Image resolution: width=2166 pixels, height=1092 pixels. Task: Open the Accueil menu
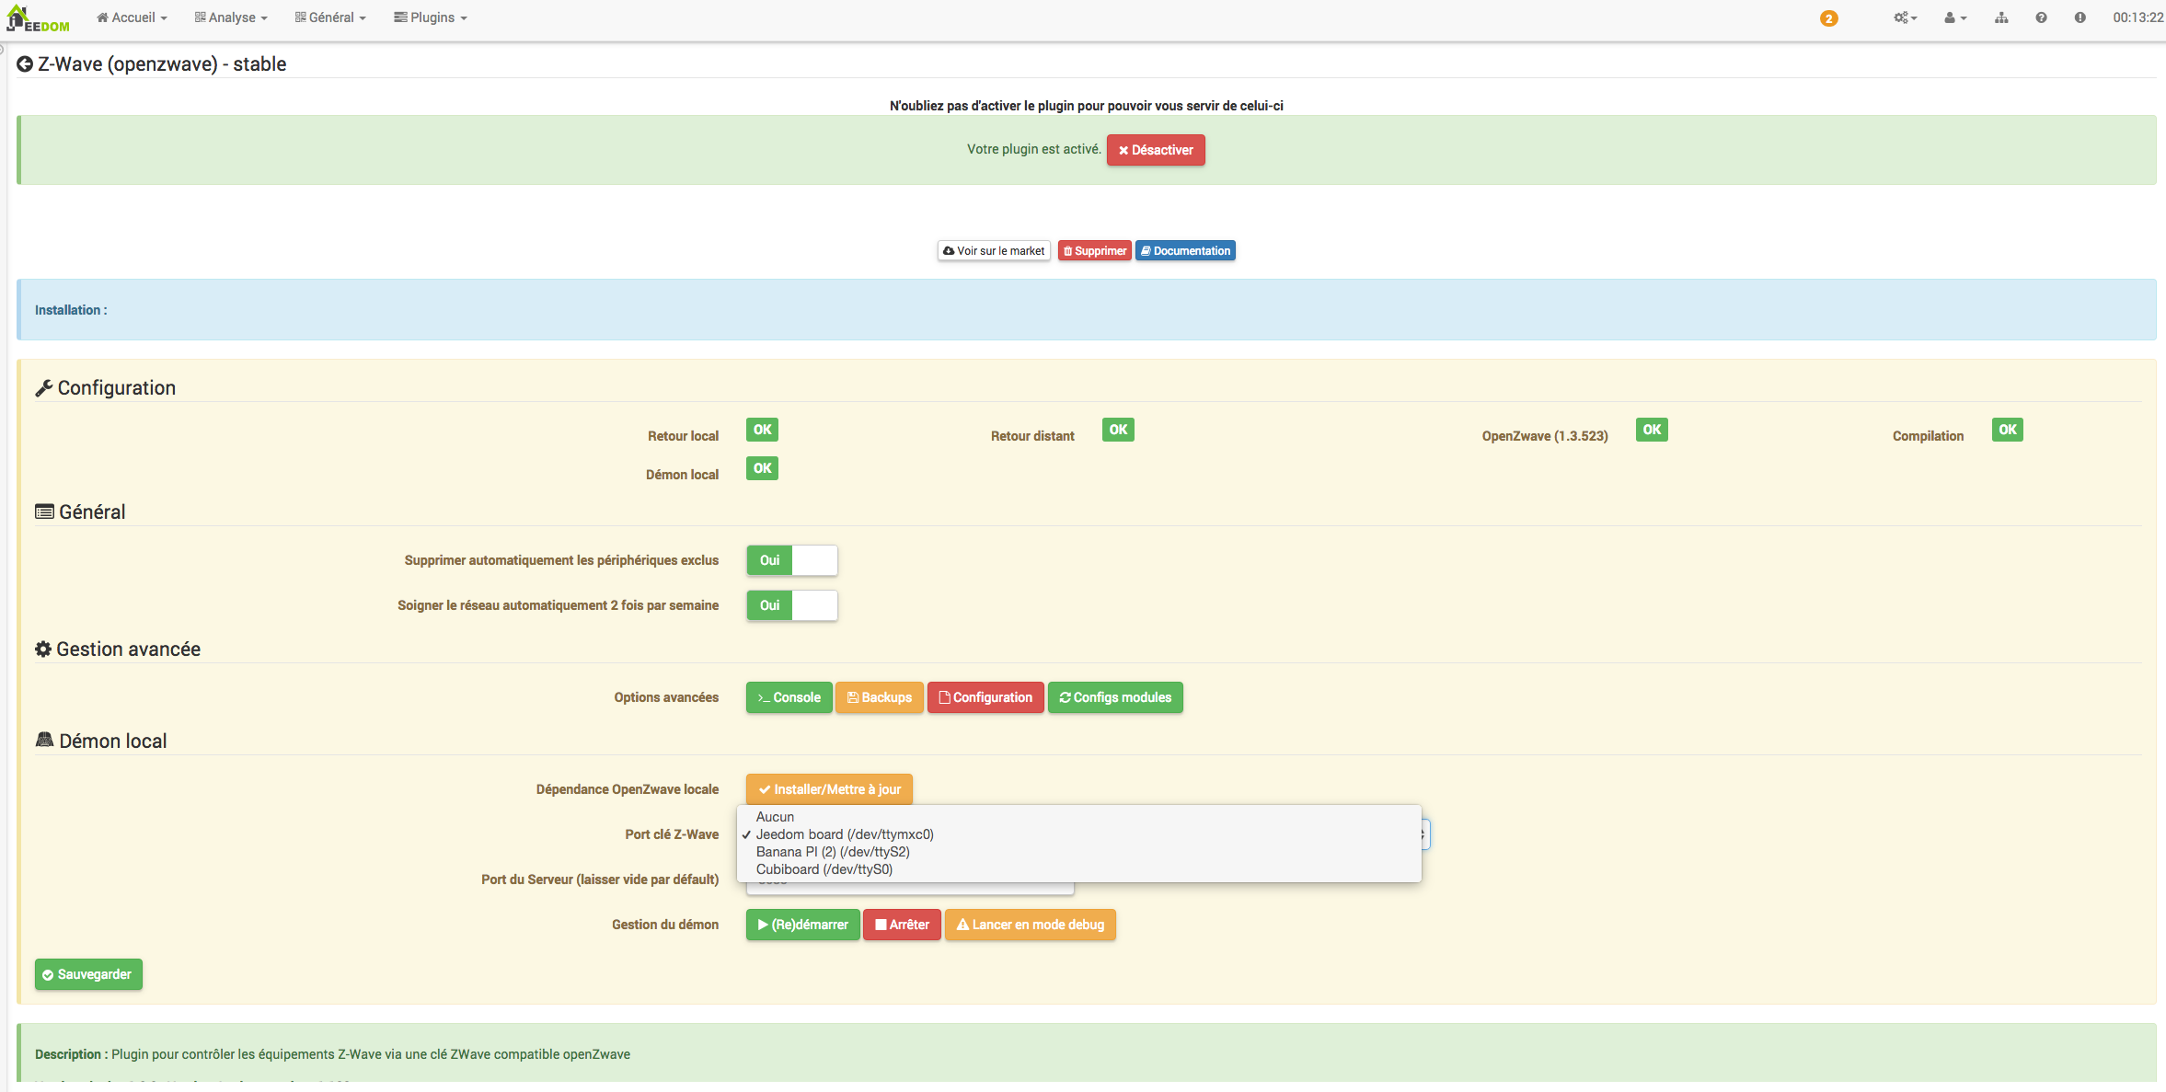[132, 17]
